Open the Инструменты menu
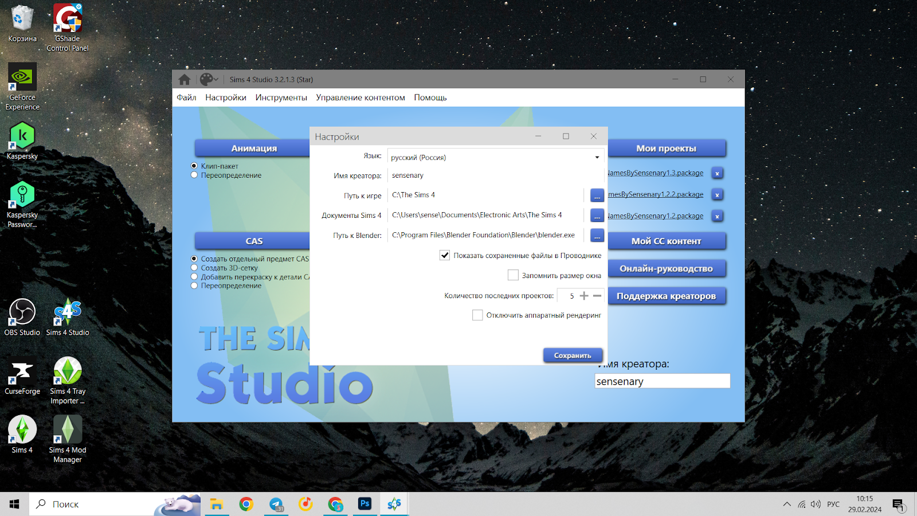The height and width of the screenshot is (516, 917). 281,97
